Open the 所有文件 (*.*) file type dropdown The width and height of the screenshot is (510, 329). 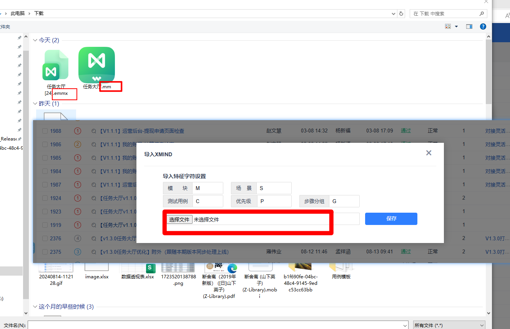pyautogui.click(x=449, y=325)
